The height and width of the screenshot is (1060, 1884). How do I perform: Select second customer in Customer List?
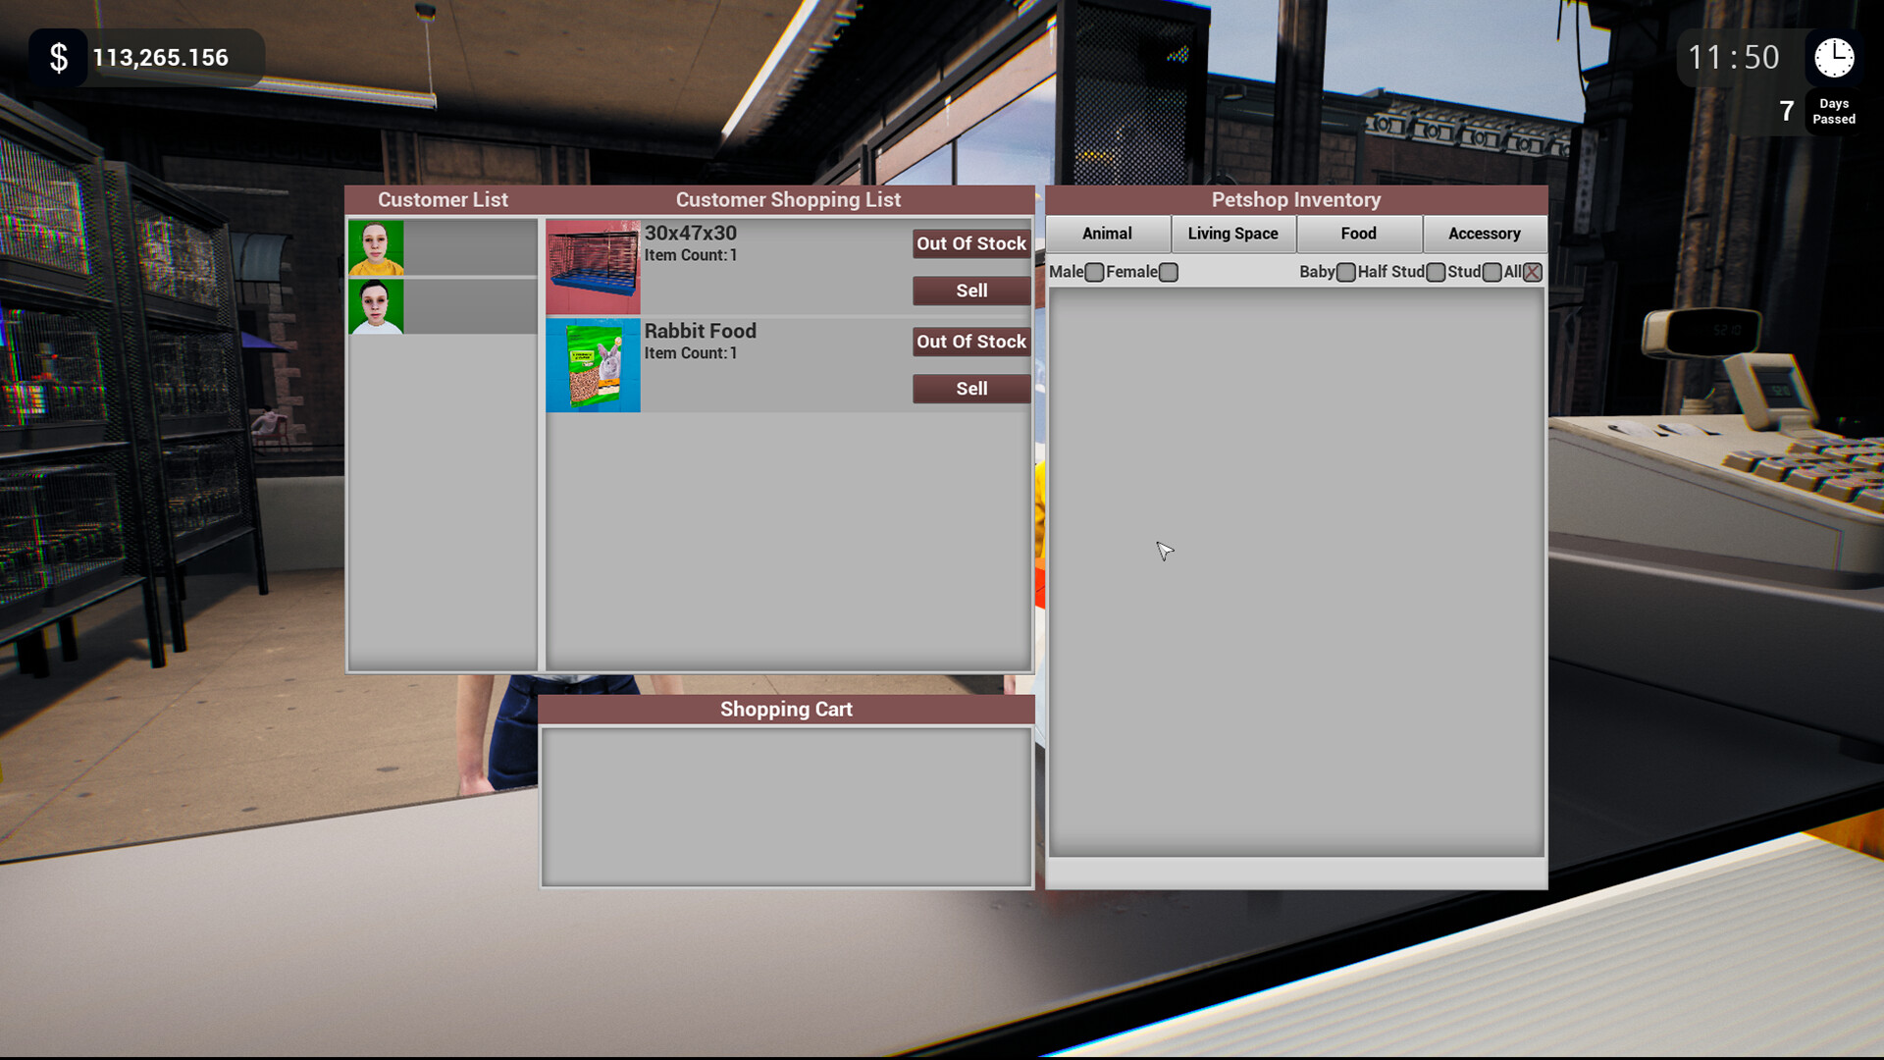[x=377, y=305]
